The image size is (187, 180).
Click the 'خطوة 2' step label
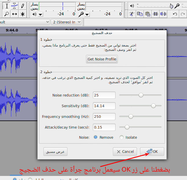coord(46,72)
